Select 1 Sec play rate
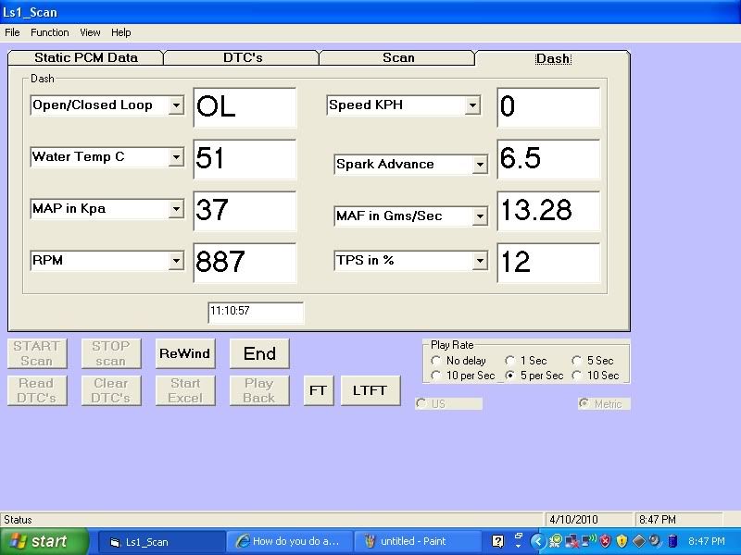Screen dimensions: 741x555 click(510, 361)
